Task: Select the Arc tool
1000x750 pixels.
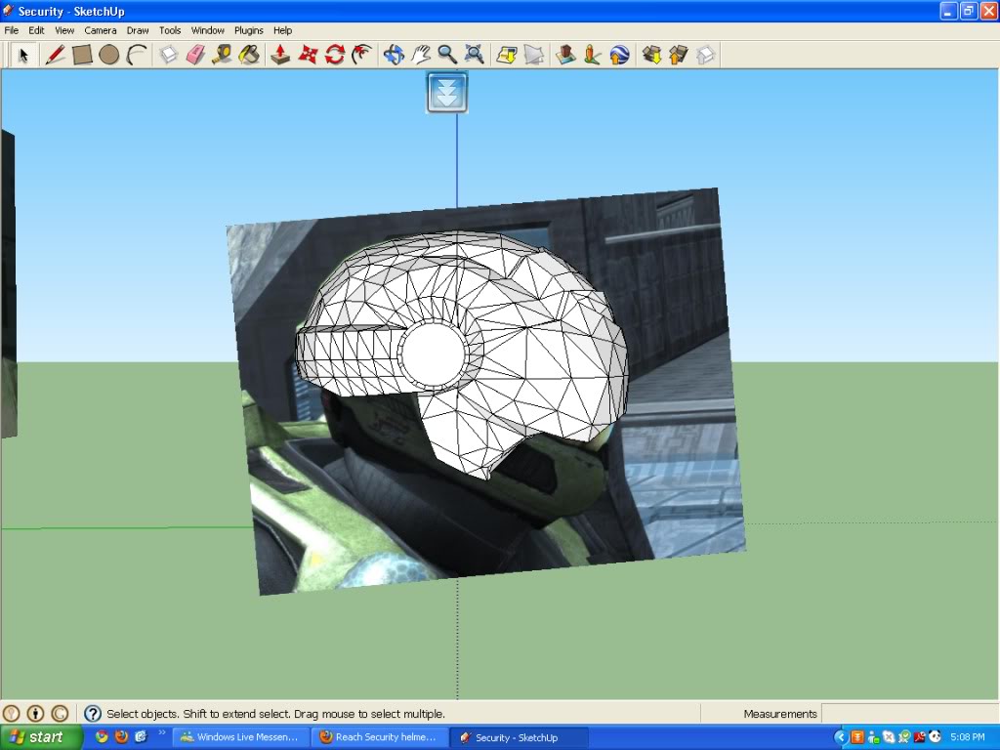Action: [x=137, y=56]
